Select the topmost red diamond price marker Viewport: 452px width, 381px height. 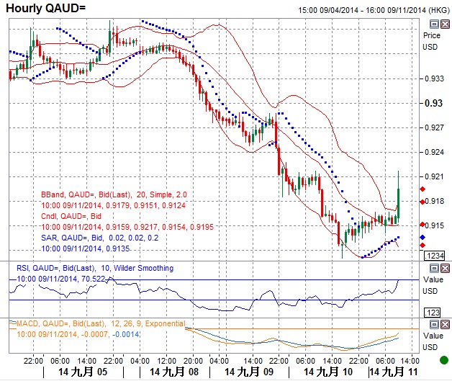click(x=422, y=189)
